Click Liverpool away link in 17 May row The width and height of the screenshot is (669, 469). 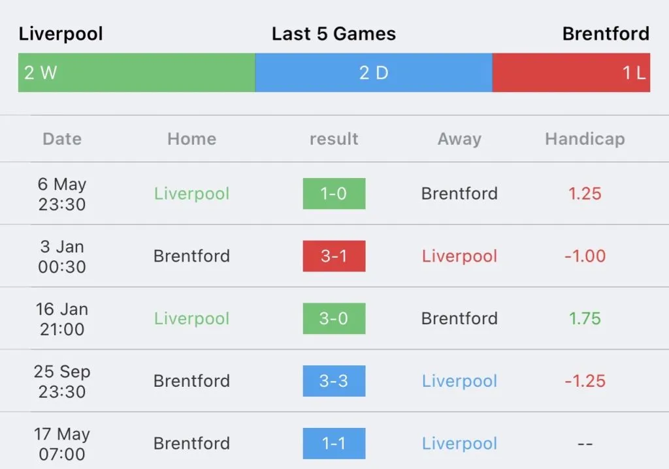459,444
